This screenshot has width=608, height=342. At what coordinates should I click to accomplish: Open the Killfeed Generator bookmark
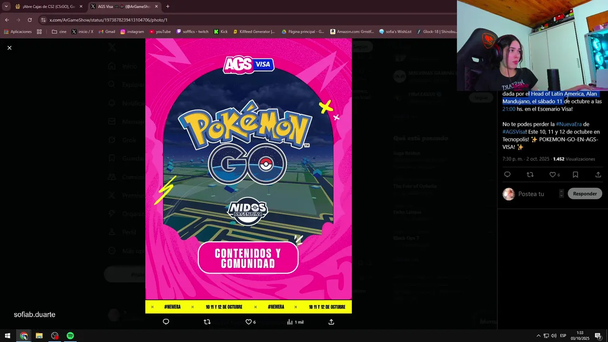tap(254, 31)
